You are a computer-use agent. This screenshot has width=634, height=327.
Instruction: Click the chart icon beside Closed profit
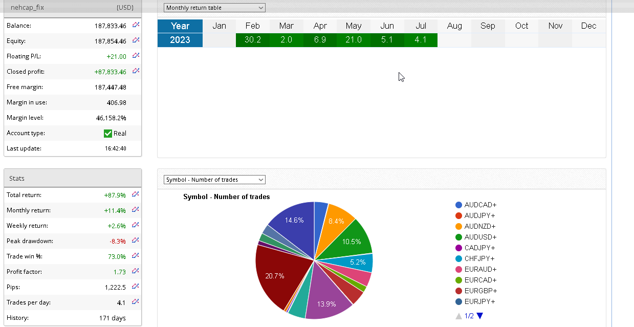136,71
